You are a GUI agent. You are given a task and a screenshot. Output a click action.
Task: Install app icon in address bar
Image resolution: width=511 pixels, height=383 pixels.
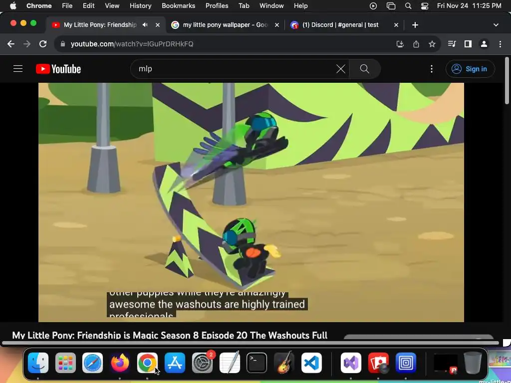click(x=400, y=44)
